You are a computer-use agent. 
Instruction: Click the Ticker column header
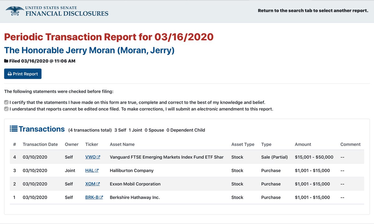[x=92, y=144]
